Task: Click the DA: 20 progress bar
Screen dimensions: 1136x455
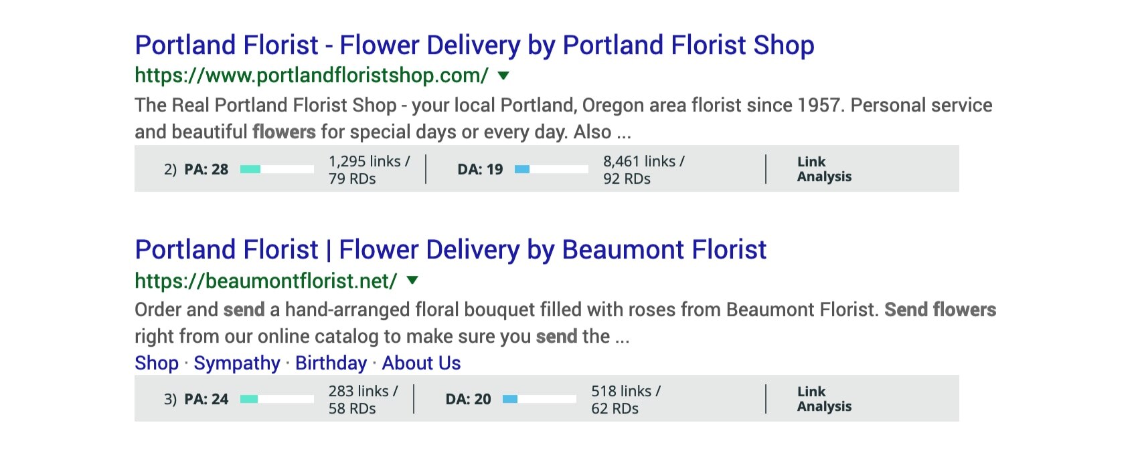Action: point(540,399)
